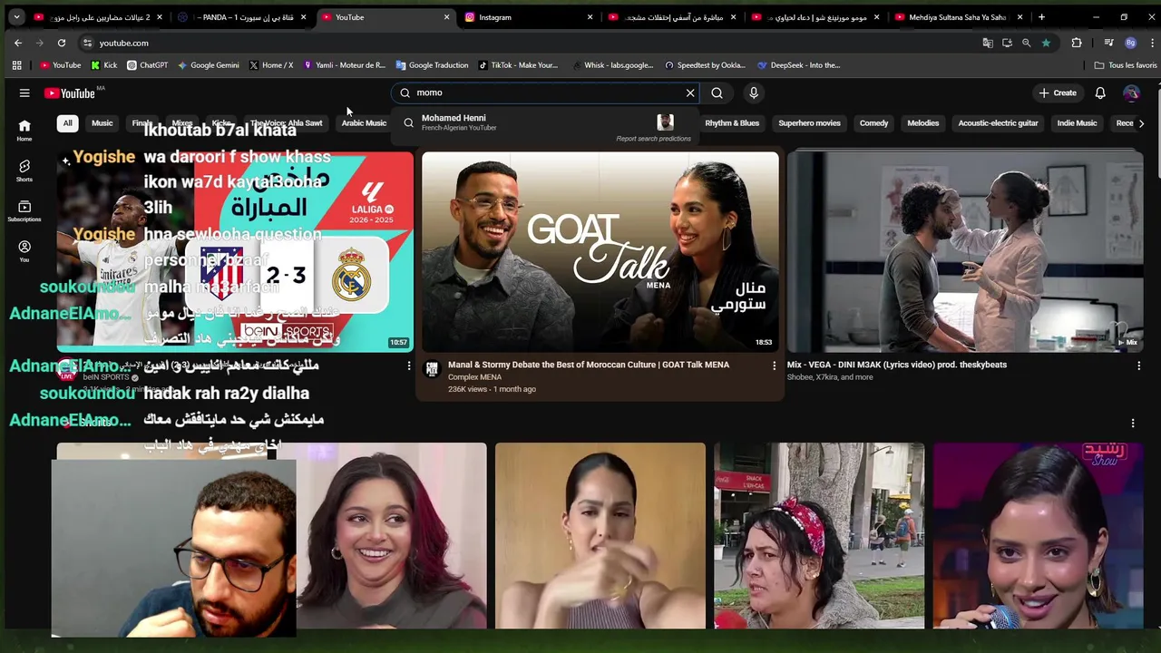Open the Short with red headscarf woman
Screen dimensions: 1161x653
tap(819, 535)
